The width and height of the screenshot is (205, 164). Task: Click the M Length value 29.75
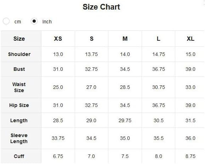125,120
